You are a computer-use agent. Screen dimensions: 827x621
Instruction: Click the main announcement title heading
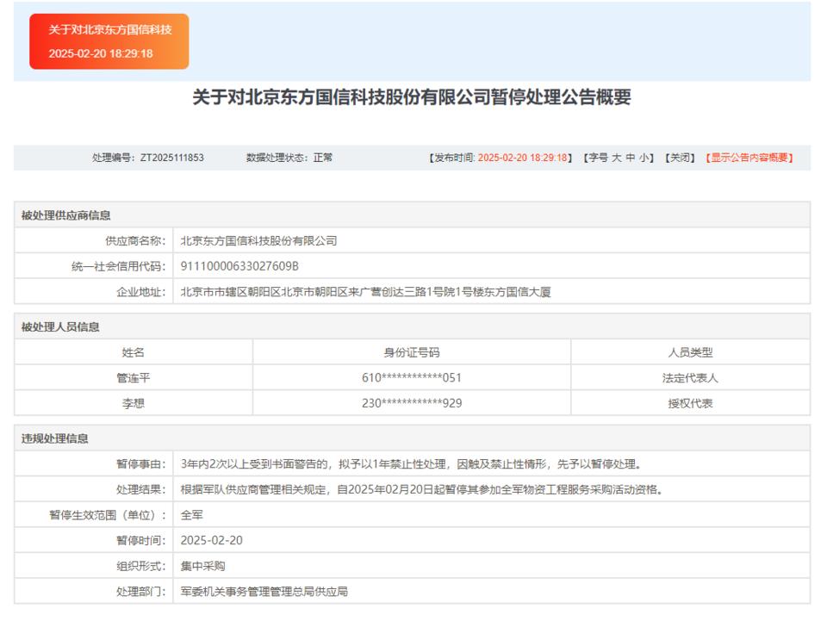point(412,97)
